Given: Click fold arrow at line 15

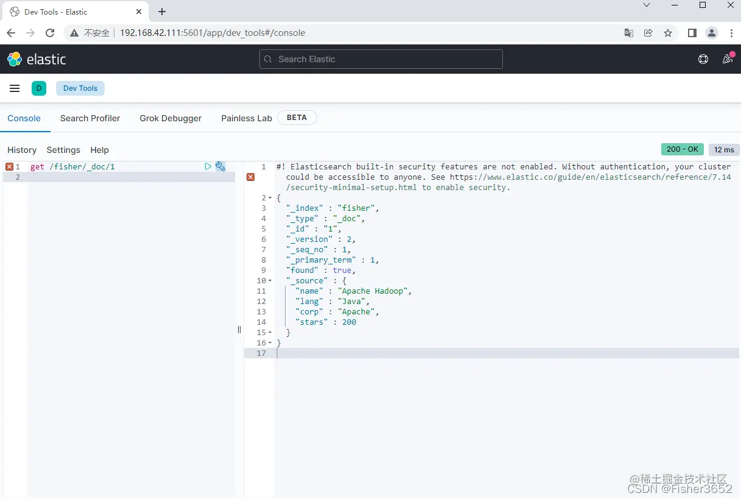Looking at the screenshot, I should point(270,332).
